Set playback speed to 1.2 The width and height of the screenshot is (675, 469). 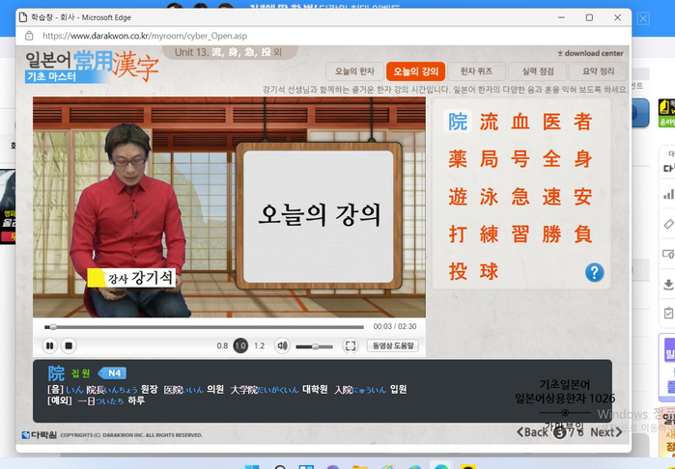tap(259, 345)
